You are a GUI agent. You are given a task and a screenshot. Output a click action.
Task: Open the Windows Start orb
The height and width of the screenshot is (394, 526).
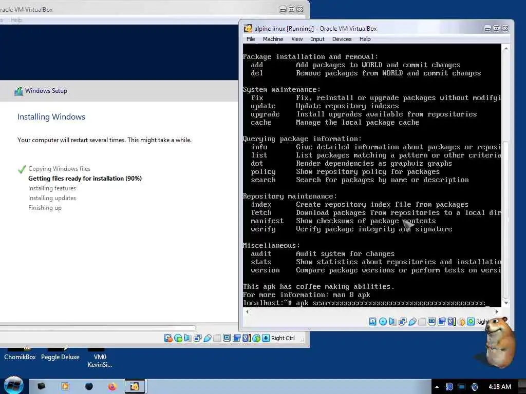[13, 385]
